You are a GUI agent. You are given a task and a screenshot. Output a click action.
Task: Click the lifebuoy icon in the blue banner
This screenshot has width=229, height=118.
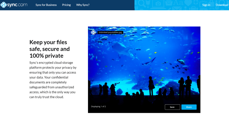[x=196, y=2]
